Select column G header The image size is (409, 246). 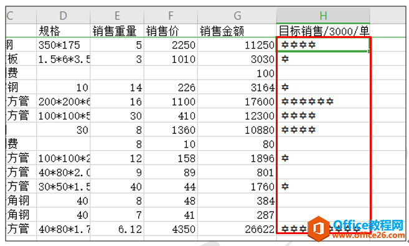click(237, 16)
